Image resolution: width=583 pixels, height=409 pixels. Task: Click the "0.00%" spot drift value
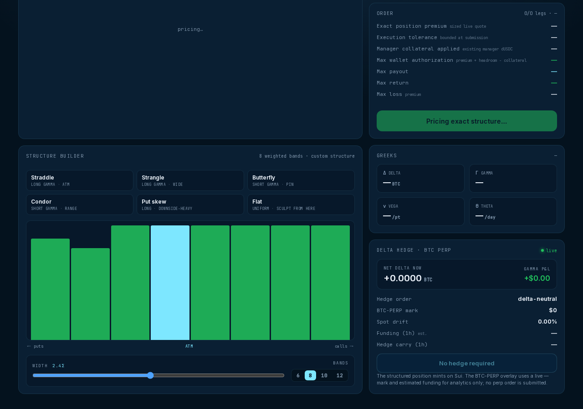[547, 321]
